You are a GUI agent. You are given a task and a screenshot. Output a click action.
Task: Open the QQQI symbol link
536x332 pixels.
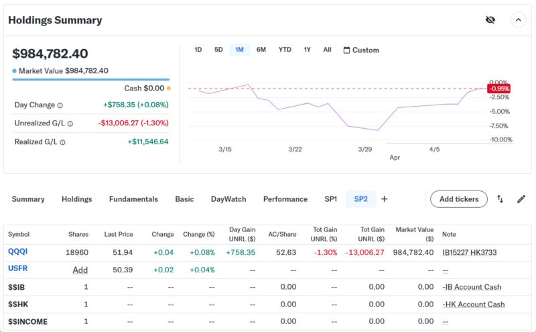[x=19, y=252]
